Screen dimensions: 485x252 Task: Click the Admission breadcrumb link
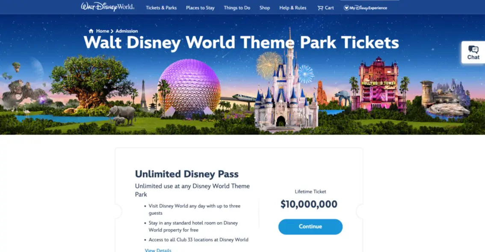coord(127,31)
